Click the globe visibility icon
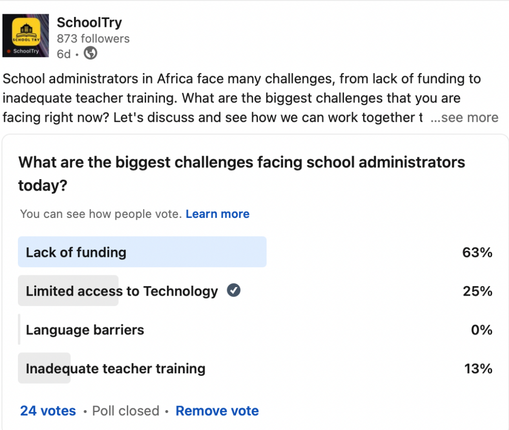Screen dimensions: 509x430 (x=90, y=53)
